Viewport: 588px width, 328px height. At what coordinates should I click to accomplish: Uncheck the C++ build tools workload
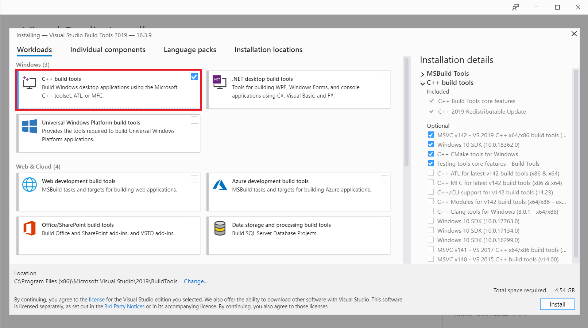[194, 76]
